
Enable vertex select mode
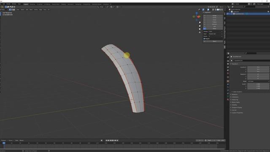pos(10,10)
